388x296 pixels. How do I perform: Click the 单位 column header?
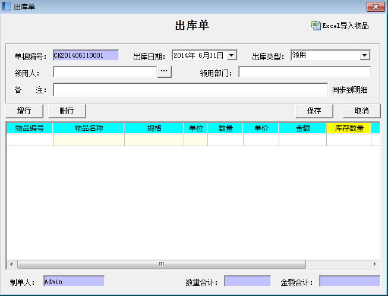pyautogui.click(x=195, y=128)
